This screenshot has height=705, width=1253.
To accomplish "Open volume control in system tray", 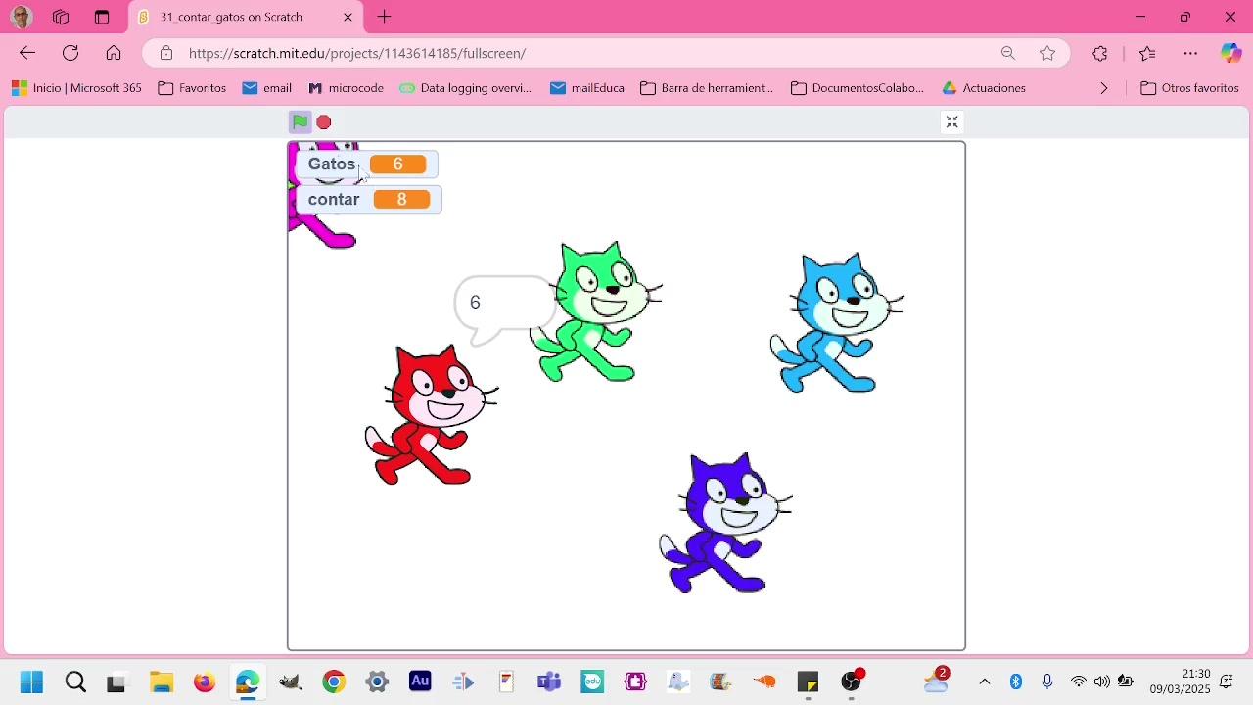I will [1102, 681].
